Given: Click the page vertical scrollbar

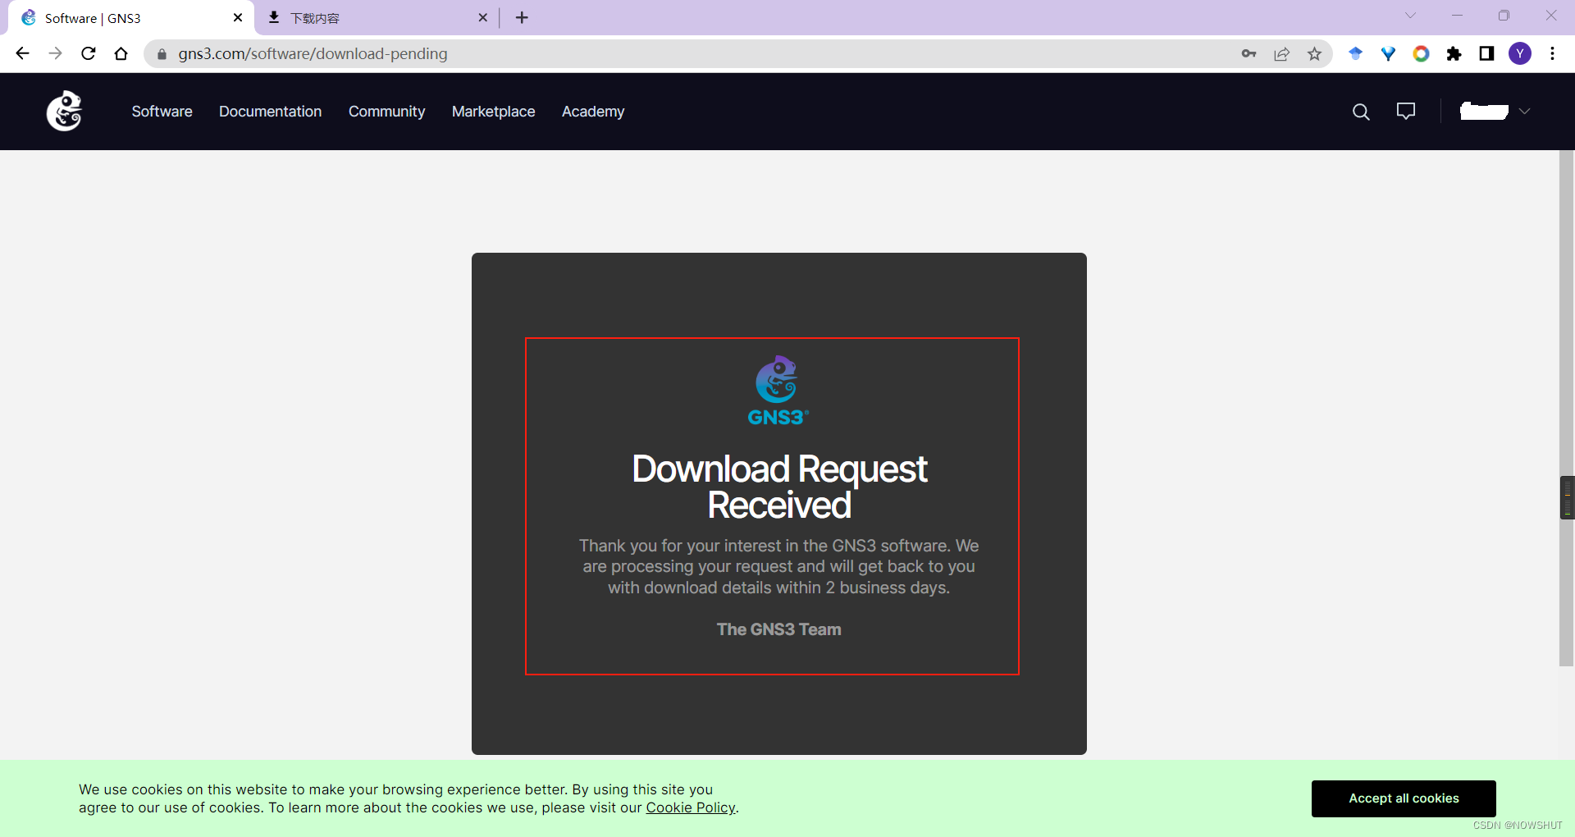Looking at the screenshot, I should pos(1567,408).
